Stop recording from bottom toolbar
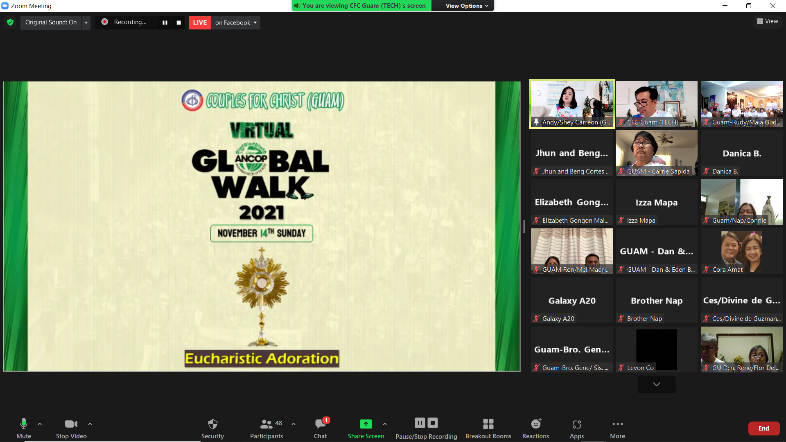Image resolution: width=786 pixels, height=442 pixels. tap(433, 423)
